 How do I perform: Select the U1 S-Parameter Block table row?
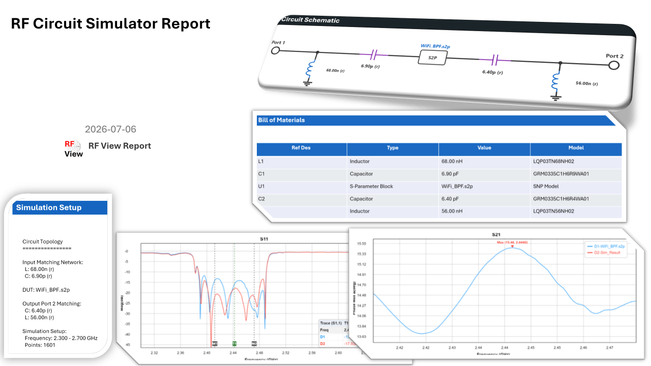(x=439, y=186)
